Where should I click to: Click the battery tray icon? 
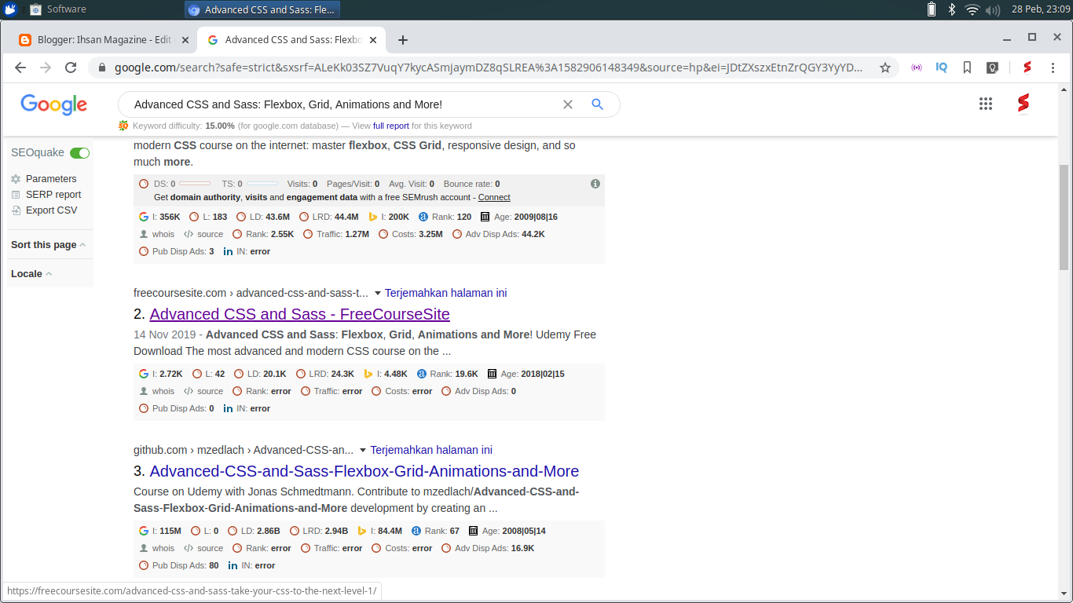932,9
